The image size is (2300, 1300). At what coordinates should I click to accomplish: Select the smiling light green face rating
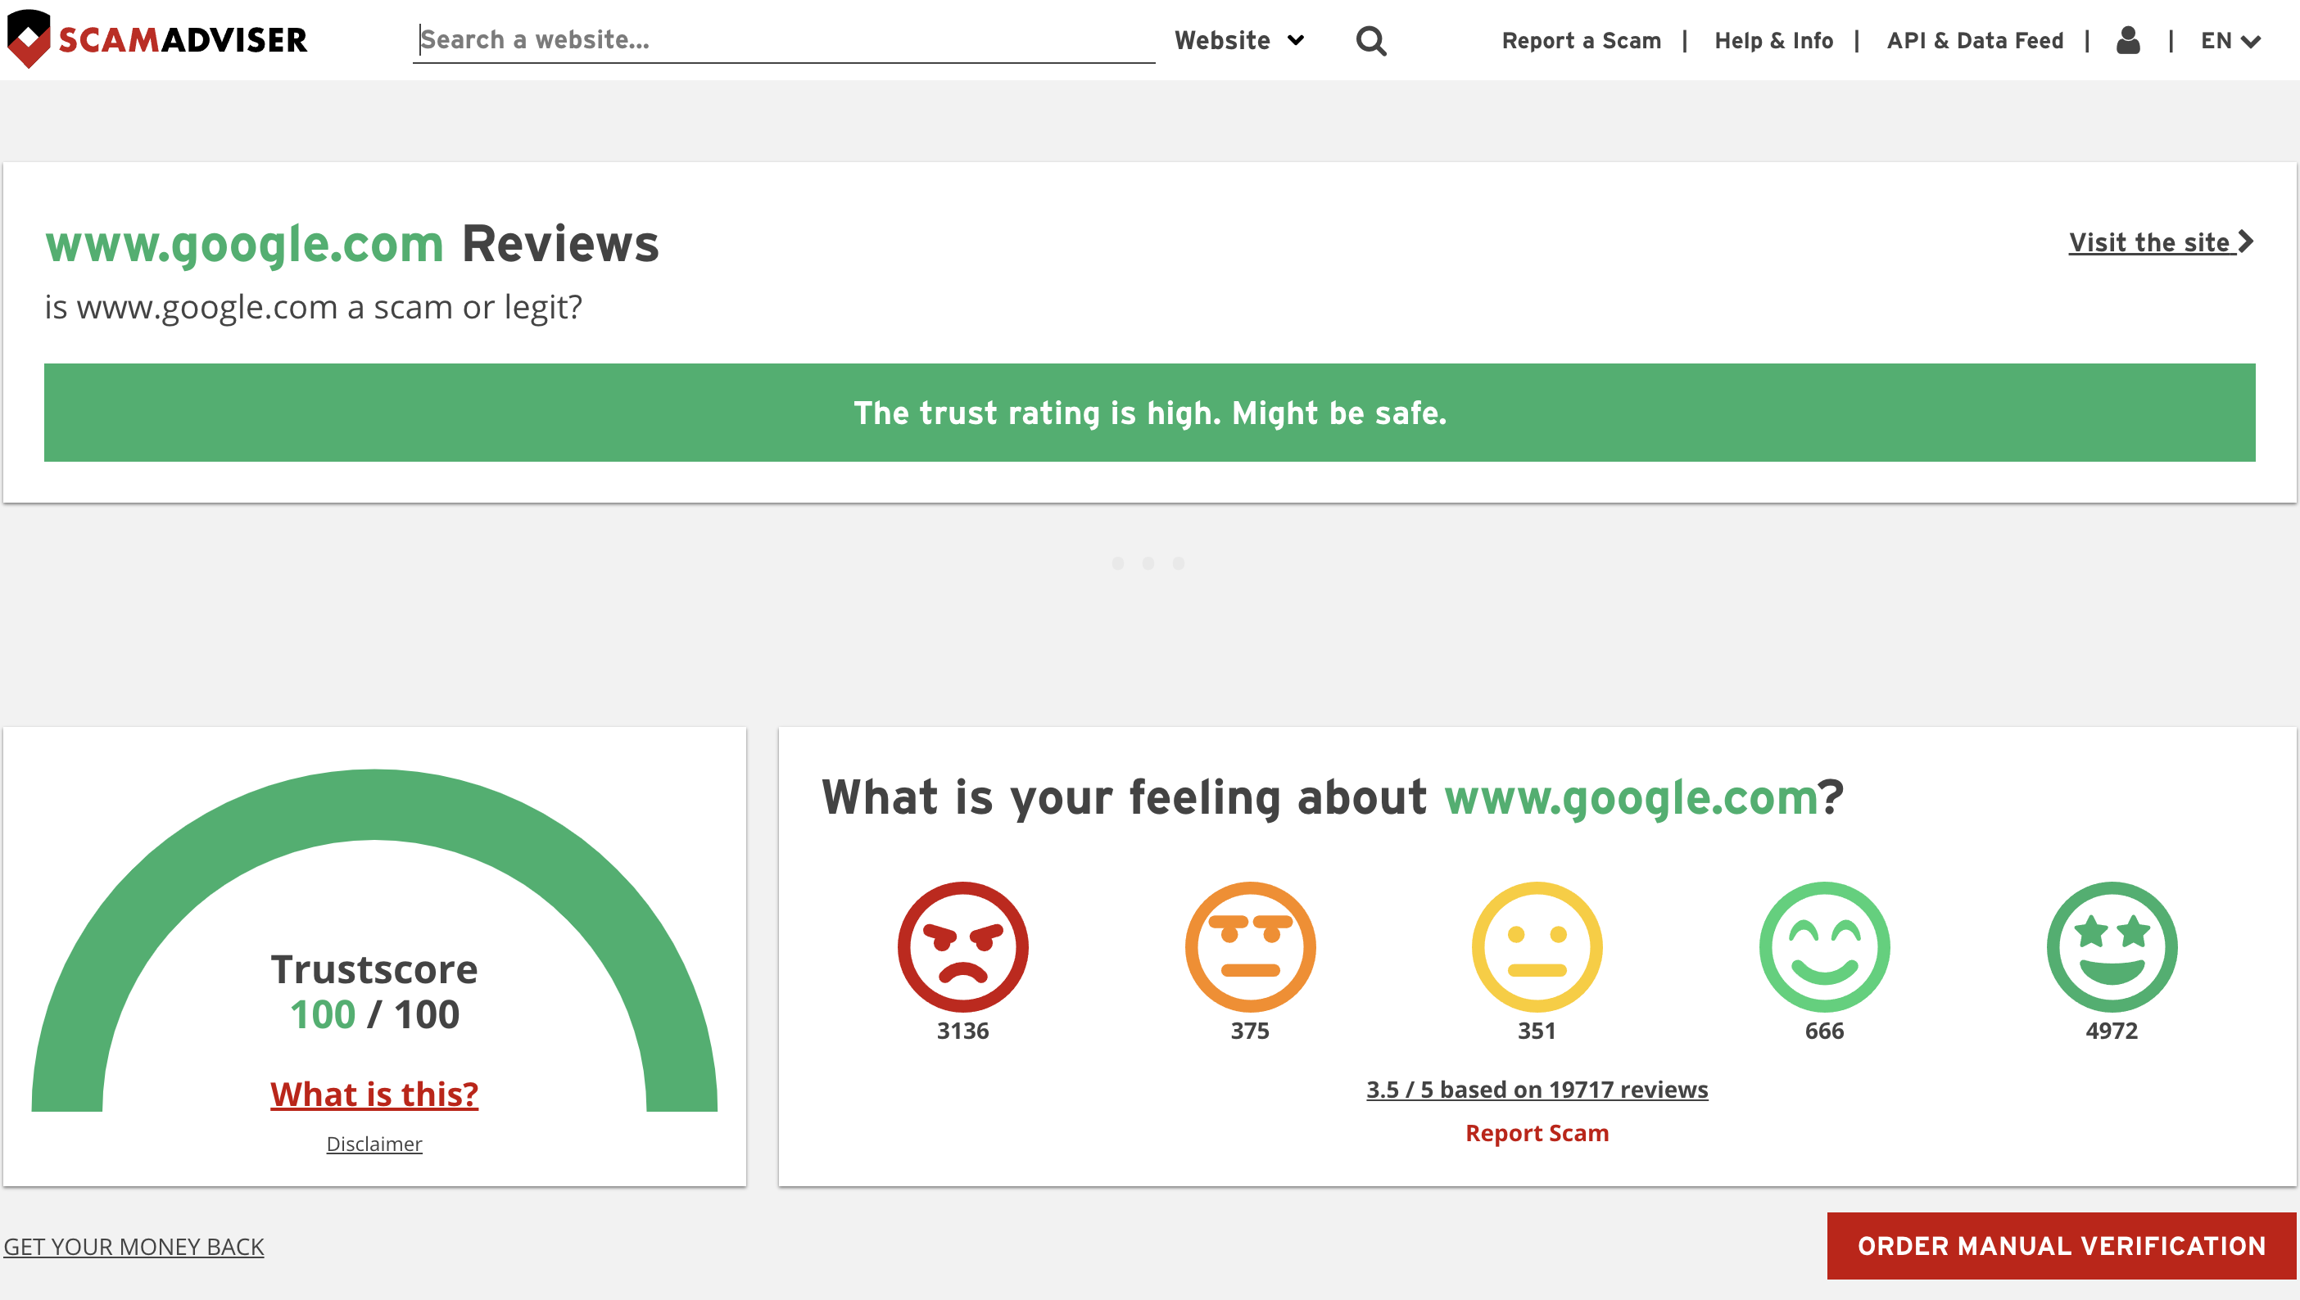point(1824,946)
